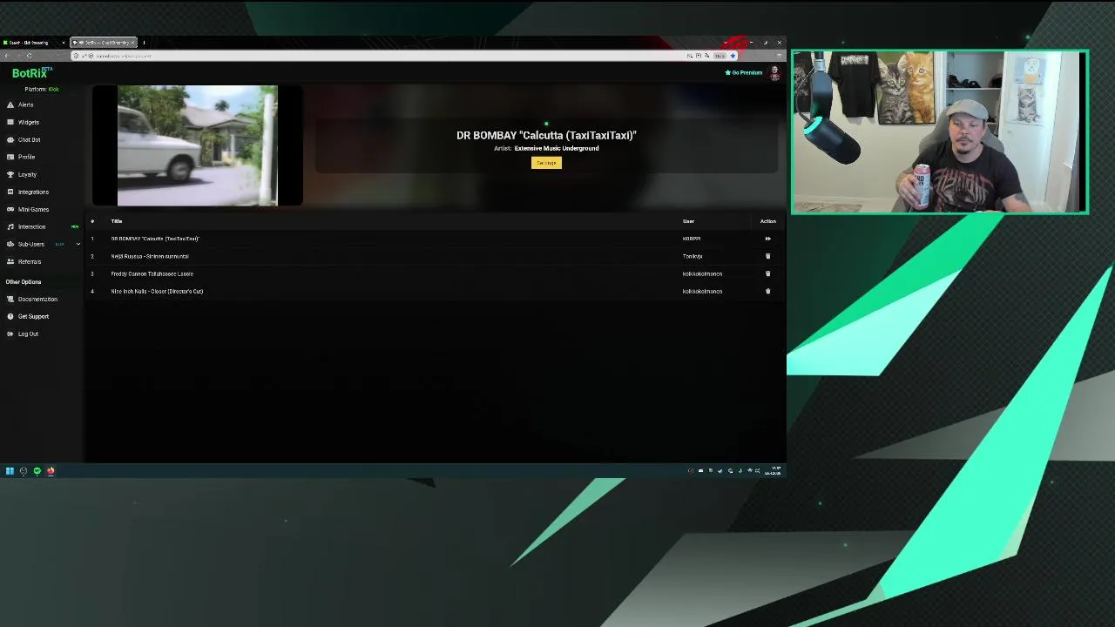Screen dimensions: 1115x627
Task: Click the Extensive Music Underground artist name
Action: pyautogui.click(x=557, y=148)
